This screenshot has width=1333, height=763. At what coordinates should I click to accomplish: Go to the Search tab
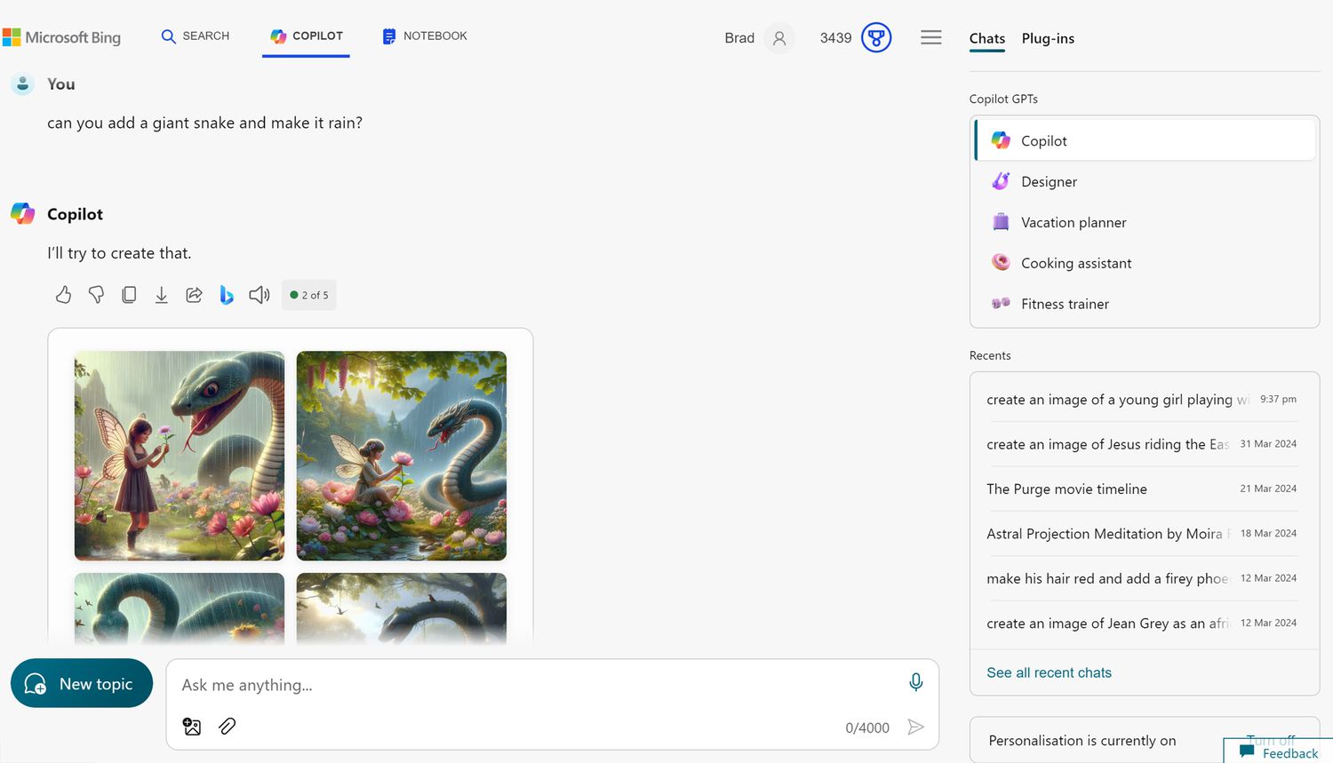(196, 36)
